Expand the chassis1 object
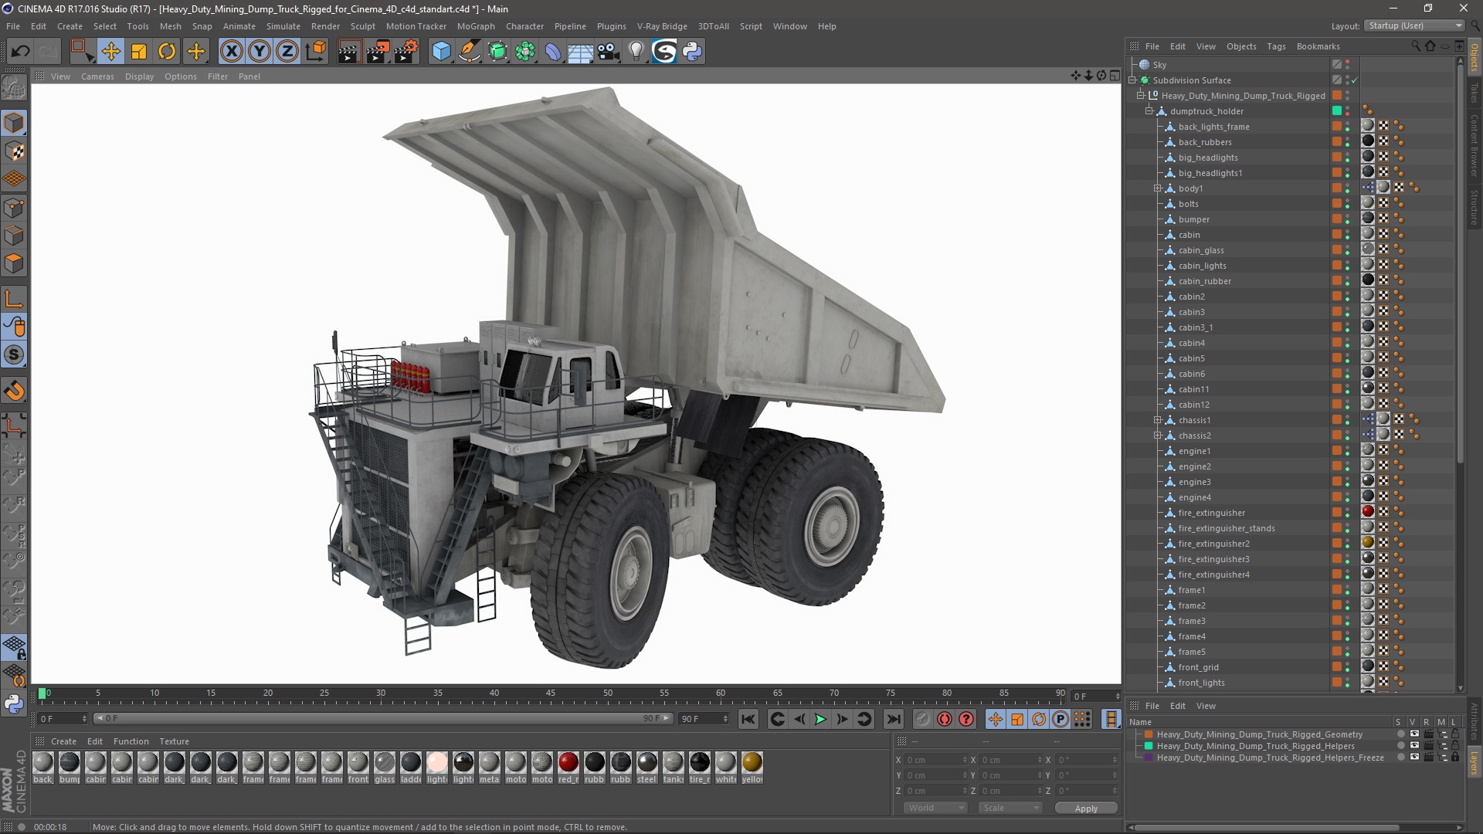This screenshot has width=1483, height=834. coord(1158,420)
